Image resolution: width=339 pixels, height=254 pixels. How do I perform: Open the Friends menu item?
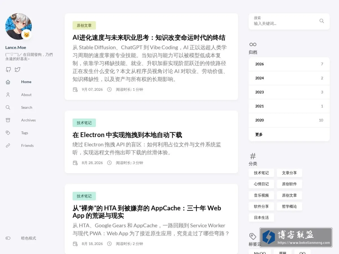(27, 146)
